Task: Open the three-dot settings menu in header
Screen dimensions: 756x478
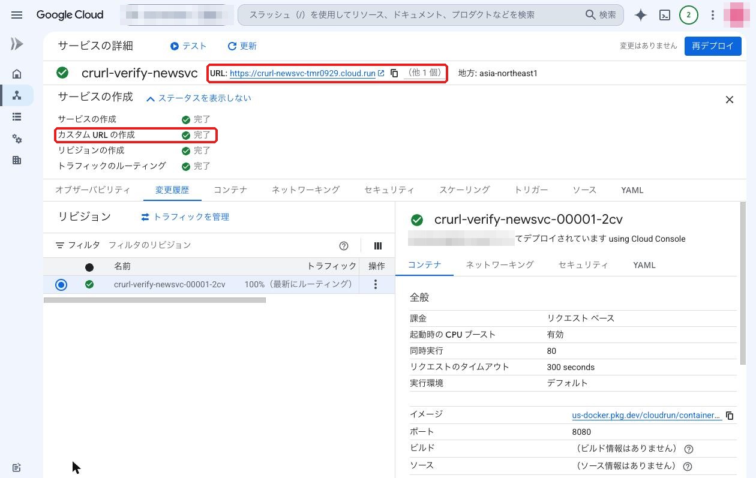Action: click(713, 15)
